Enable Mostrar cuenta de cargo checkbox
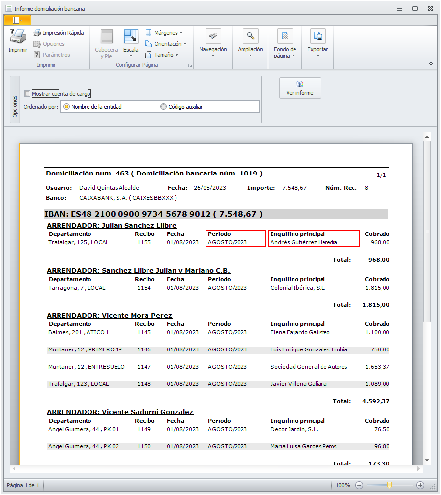 click(x=28, y=94)
